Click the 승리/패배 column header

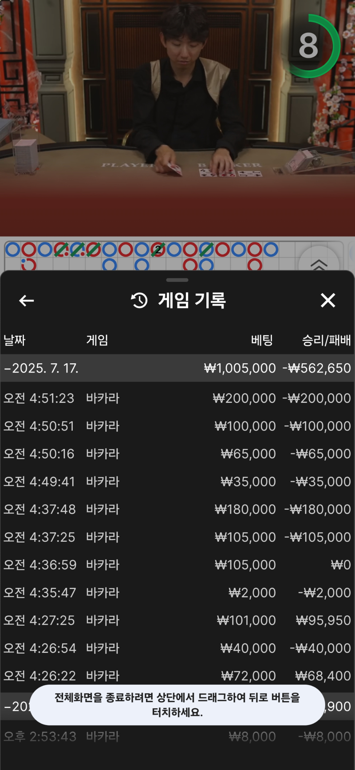point(327,341)
